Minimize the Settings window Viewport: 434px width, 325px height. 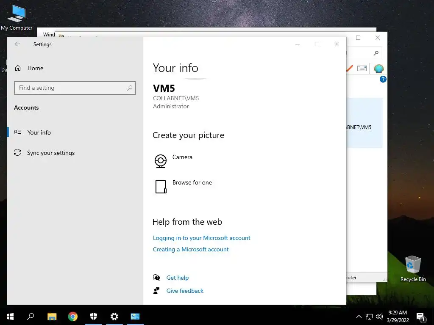(298, 44)
